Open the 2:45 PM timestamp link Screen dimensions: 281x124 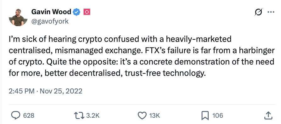[21, 91]
